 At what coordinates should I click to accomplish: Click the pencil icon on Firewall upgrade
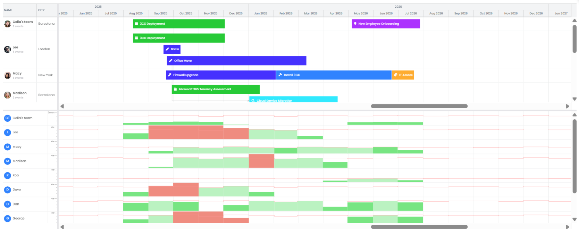tap(169, 75)
